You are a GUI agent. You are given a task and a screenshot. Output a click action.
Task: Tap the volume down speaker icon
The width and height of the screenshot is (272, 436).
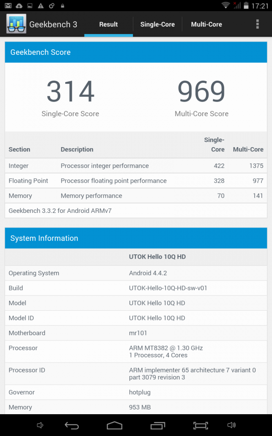(40, 425)
